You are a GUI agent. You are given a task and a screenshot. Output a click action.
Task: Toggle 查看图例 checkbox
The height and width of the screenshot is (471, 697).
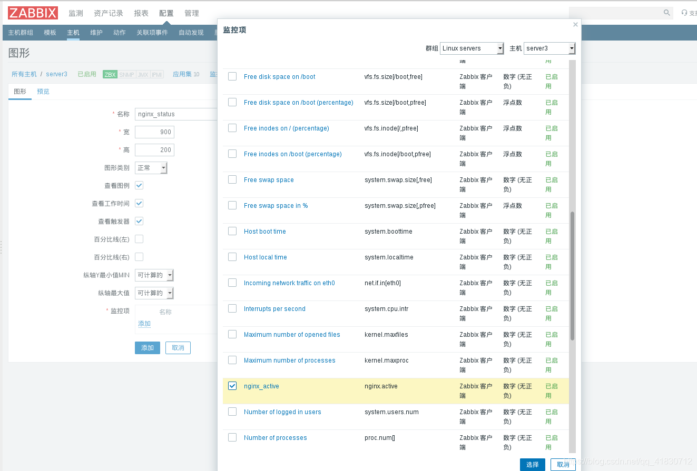139,185
